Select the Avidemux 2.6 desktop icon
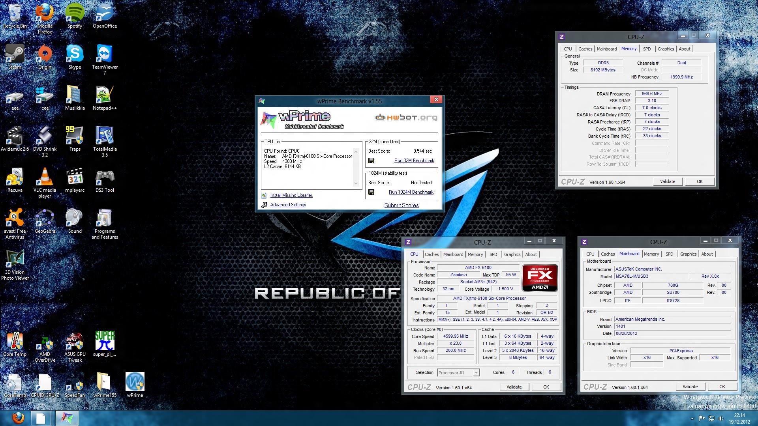 (15, 139)
